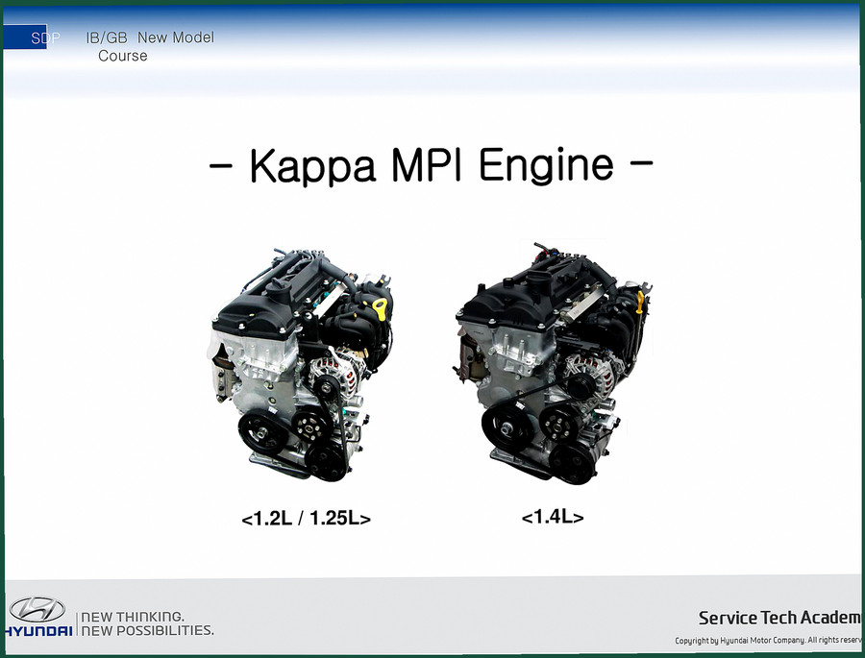The width and height of the screenshot is (865, 658).
Task: Click "NEW THINKING. NEW POSSIBILITIES." slogan
Action: coord(147,623)
